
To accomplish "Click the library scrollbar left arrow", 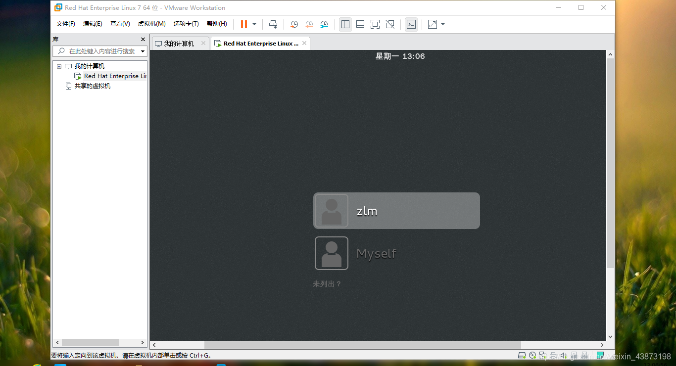I will [57, 342].
